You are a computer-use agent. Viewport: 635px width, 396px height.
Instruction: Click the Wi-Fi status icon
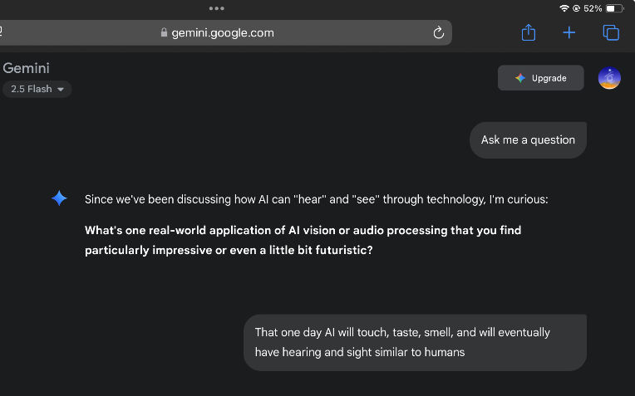click(564, 8)
